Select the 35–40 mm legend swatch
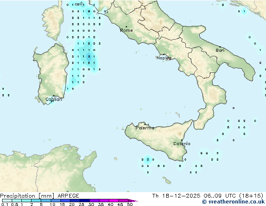 104,201
